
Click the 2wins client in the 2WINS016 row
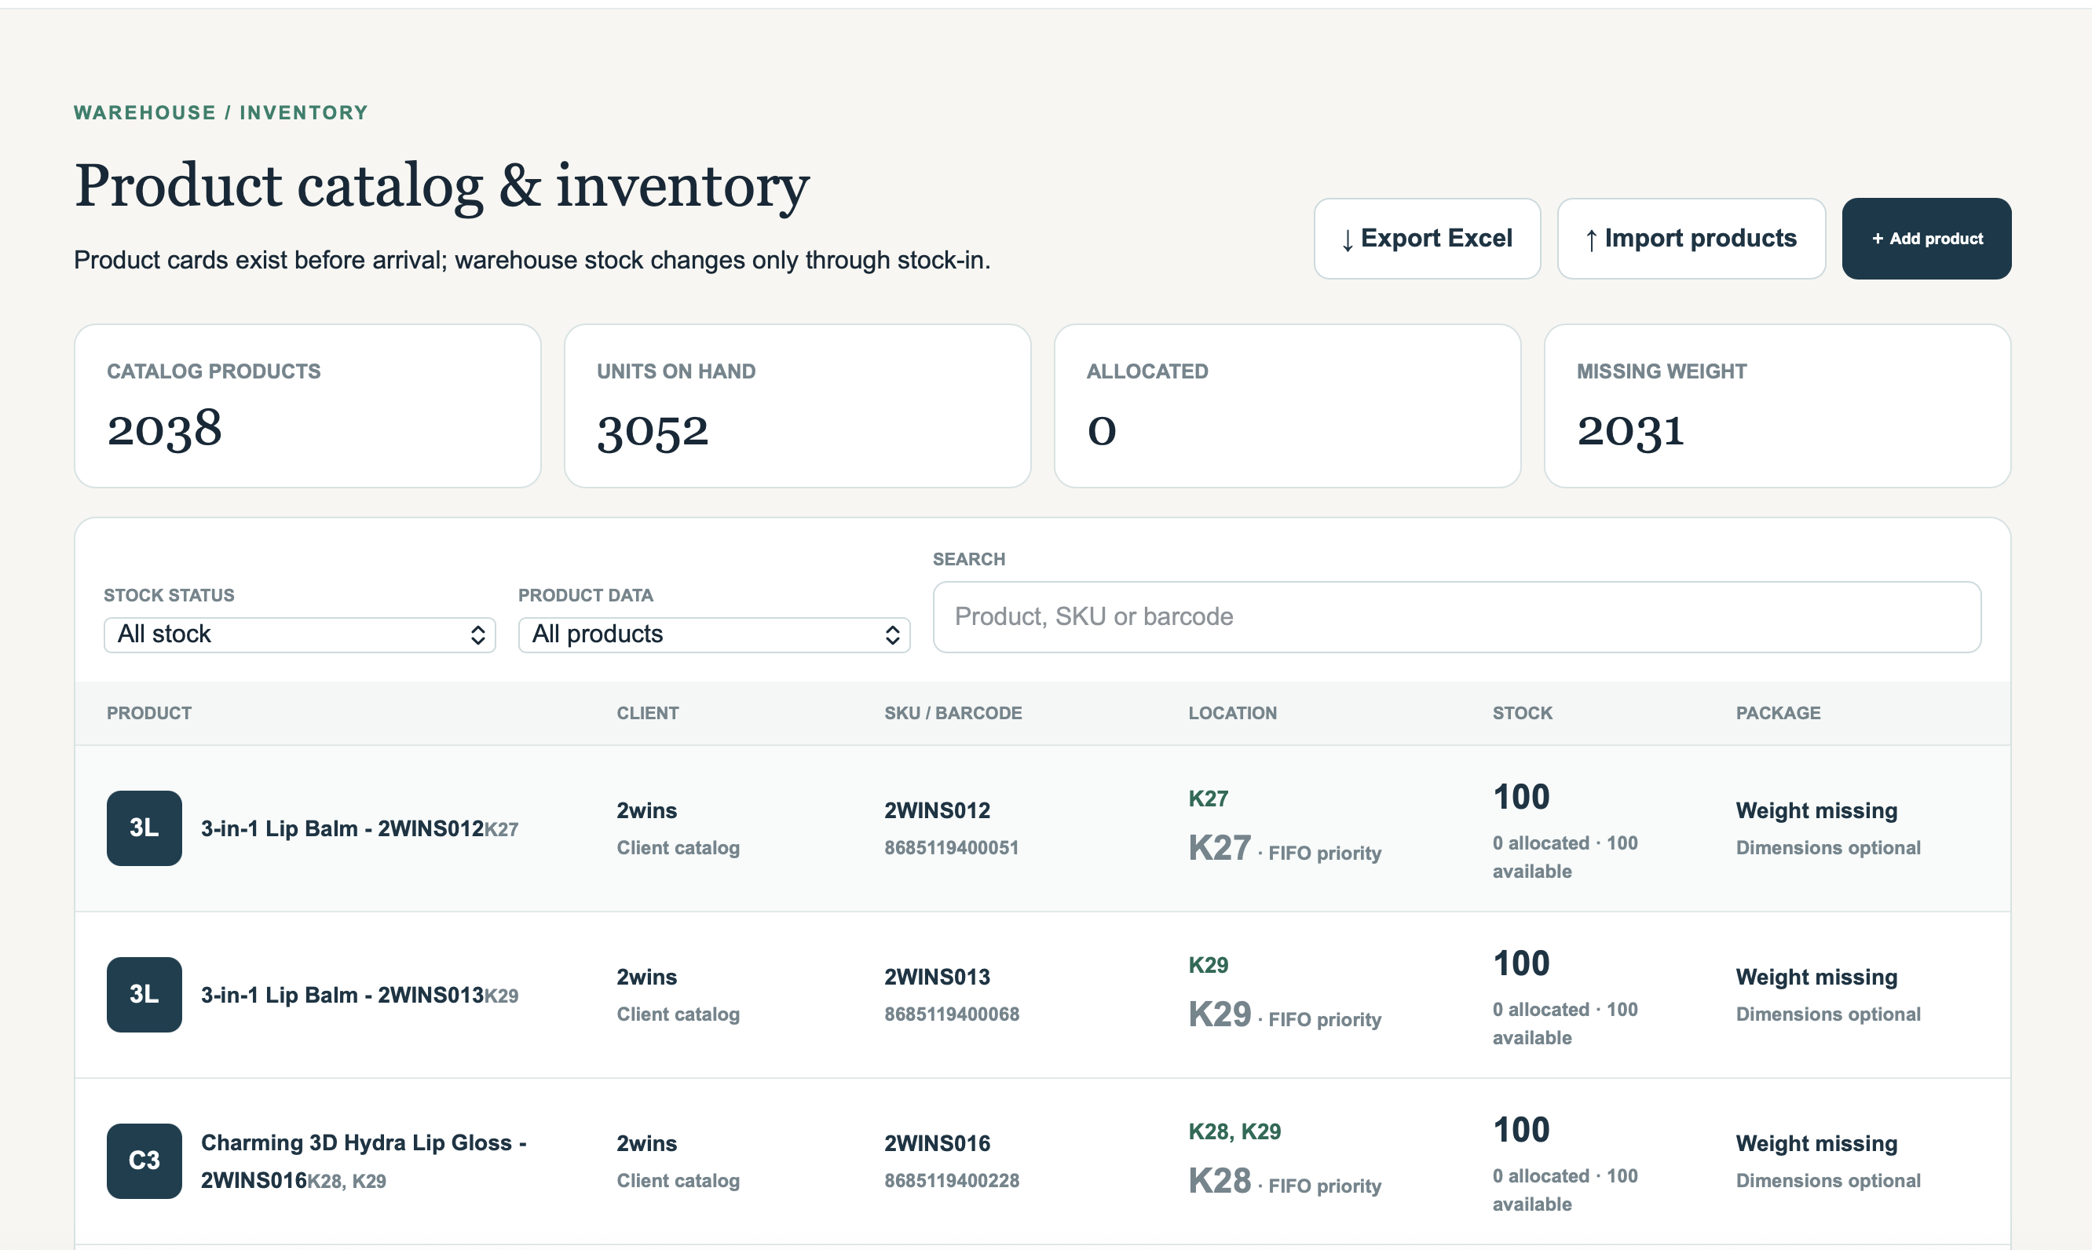click(x=647, y=1143)
